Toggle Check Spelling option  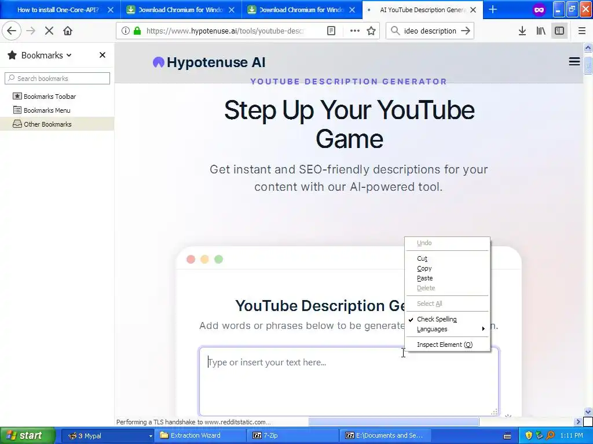pos(448,319)
